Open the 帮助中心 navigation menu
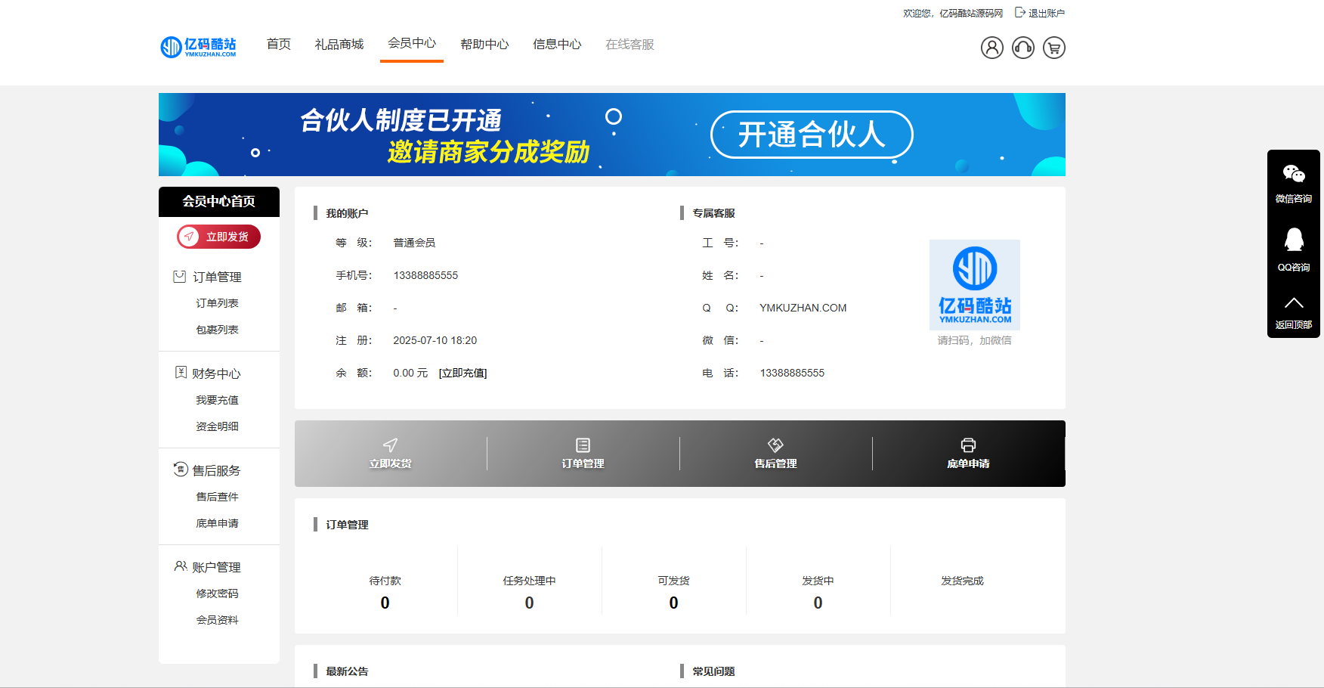Viewport: 1324px width, 688px height. click(x=484, y=44)
